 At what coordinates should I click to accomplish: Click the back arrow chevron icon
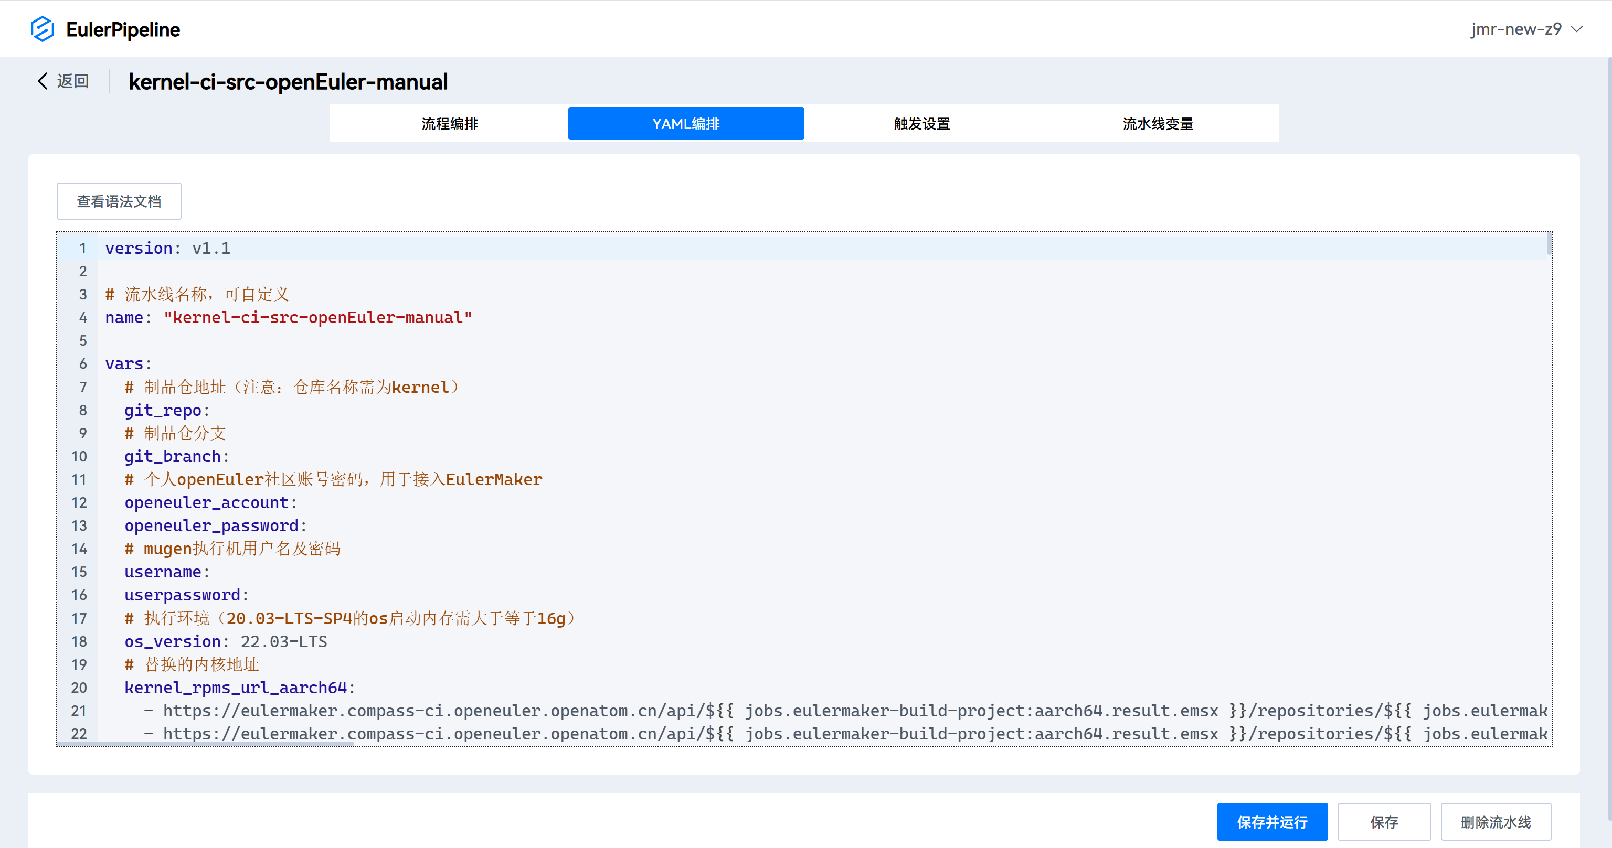pyautogui.click(x=43, y=81)
